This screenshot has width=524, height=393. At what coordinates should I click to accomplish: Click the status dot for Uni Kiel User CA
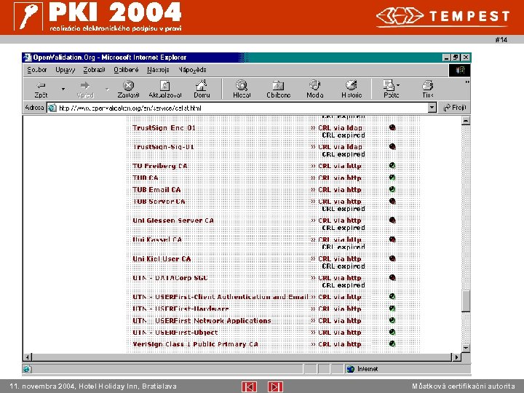tap(392, 258)
